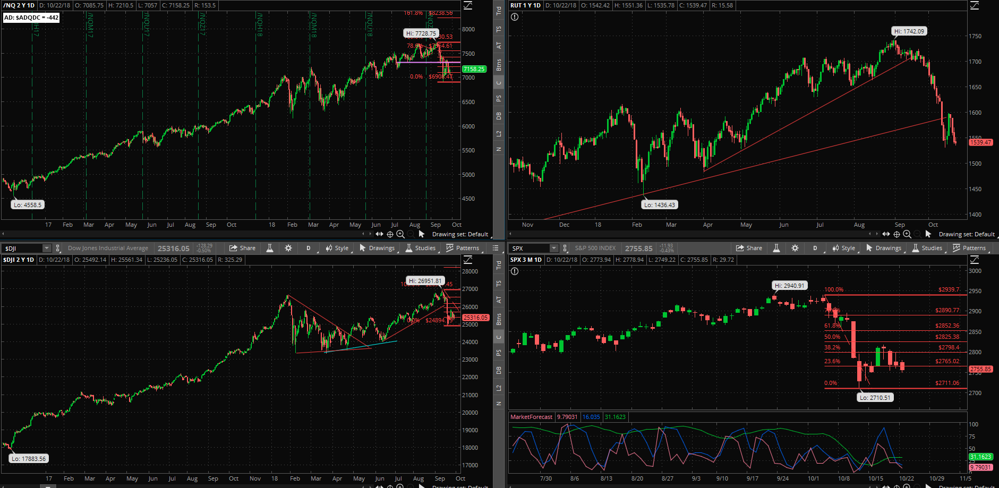Screen dimensions: 999x488
Task: Open the Btns side tab right of /NQ chart
Action: (499, 65)
